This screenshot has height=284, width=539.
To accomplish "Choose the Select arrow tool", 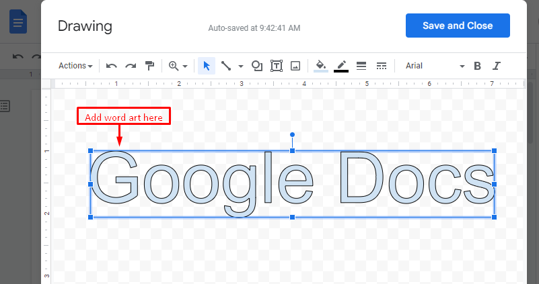I will point(207,66).
